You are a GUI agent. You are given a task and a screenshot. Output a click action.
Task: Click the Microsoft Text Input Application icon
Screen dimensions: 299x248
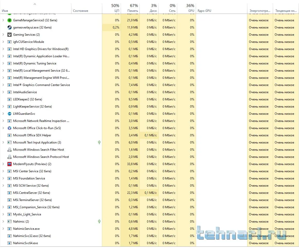tap(9, 142)
